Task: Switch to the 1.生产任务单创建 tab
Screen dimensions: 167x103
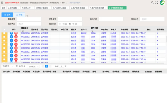Action: coord(98,8)
